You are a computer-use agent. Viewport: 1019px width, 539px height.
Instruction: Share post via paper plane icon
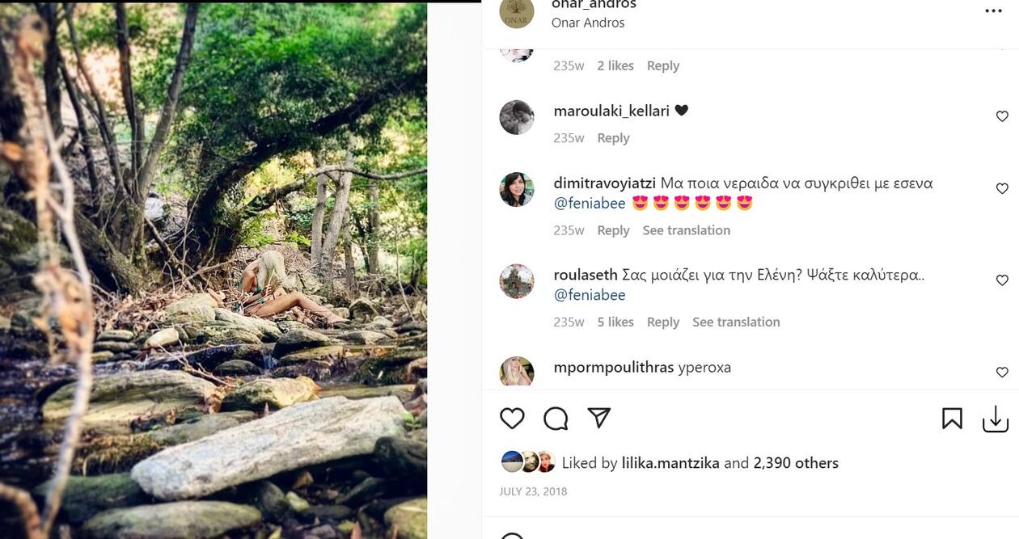(598, 418)
